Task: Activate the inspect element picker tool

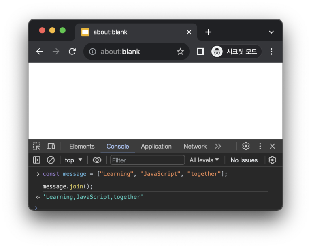Action: [37, 147]
